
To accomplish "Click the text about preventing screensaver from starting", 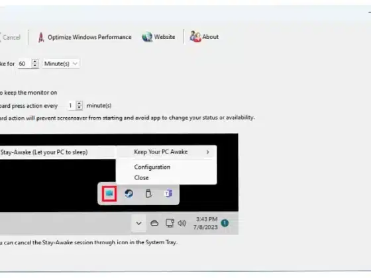I will (127, 118).
